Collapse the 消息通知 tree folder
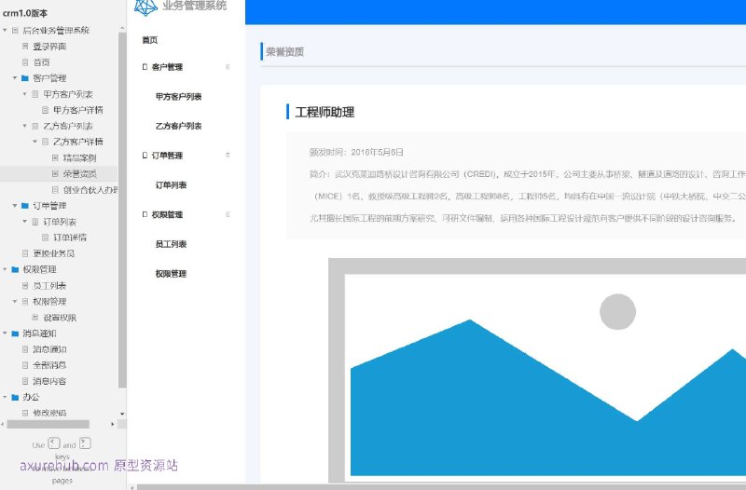The height and width of the screenshot is (490, 746). coord(5,333)
